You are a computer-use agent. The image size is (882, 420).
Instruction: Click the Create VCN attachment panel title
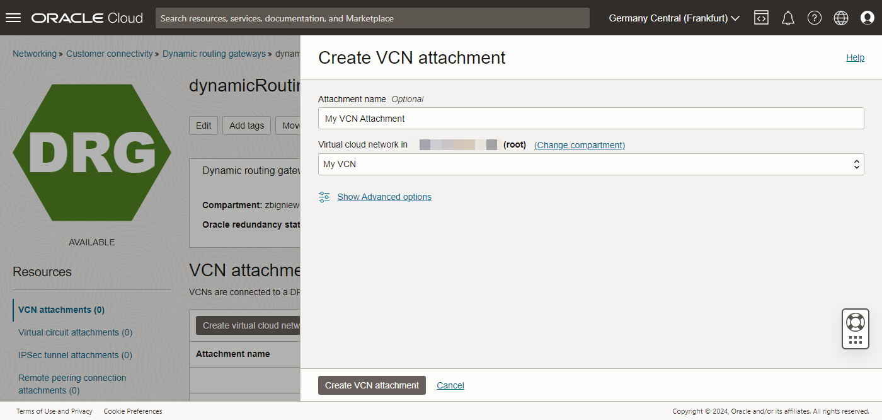point(412,57)
